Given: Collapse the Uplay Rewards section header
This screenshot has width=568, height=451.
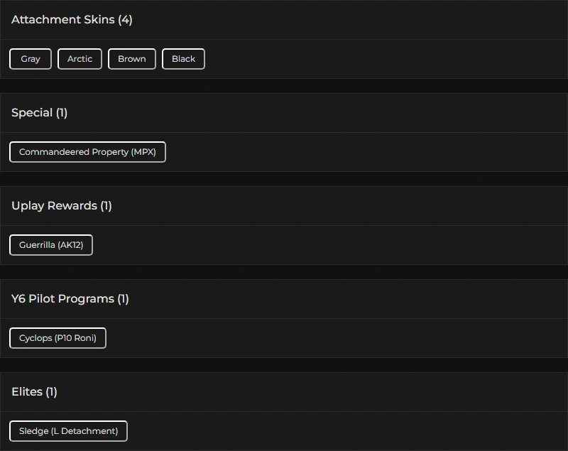Looking at the screenshot, I should pos(284,206).
